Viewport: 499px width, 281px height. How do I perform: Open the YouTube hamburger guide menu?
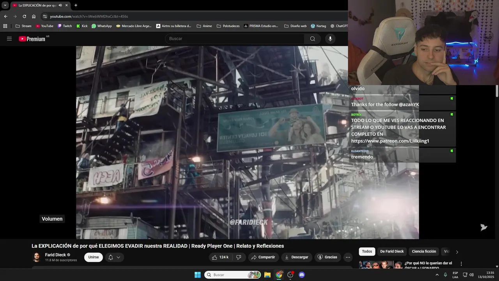click(x=9, y=39)
